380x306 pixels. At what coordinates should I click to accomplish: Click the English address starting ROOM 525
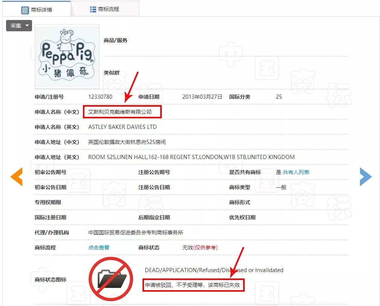coord(192,157)
